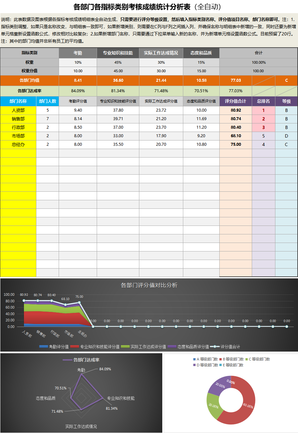The image size is (298, 433).
Task: Select the 各部门评分值对比分析 chart title
Action: coord(149,285)
